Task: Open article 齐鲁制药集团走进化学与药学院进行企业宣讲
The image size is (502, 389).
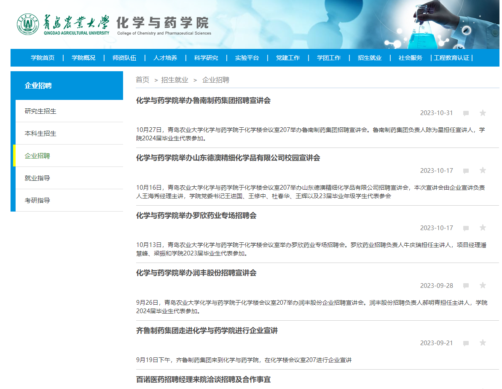Action: (207, 331)
